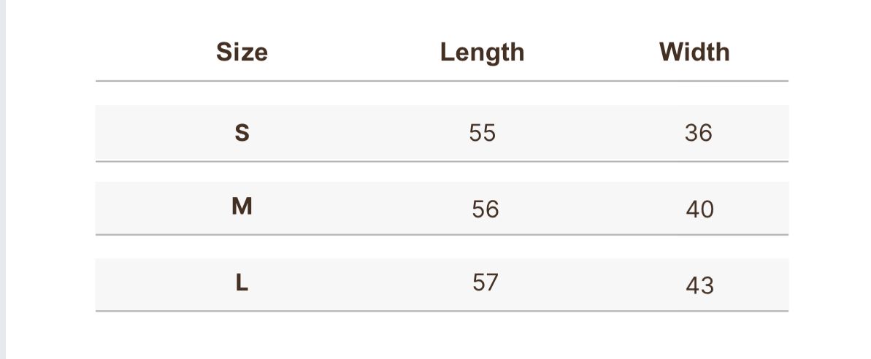Click the Size column header
The image size is (871, 359).
242,52
